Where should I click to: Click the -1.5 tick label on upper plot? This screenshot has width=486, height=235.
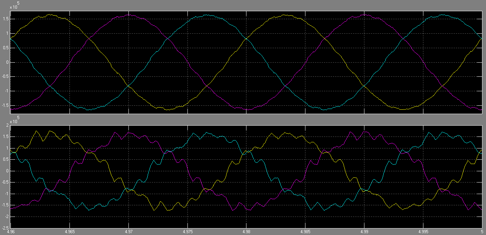[x=5, y=105]
